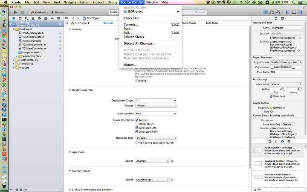This screenshot has height=192, width=307.
Task: Open the Product menu
Action: (x=98, y=2)
